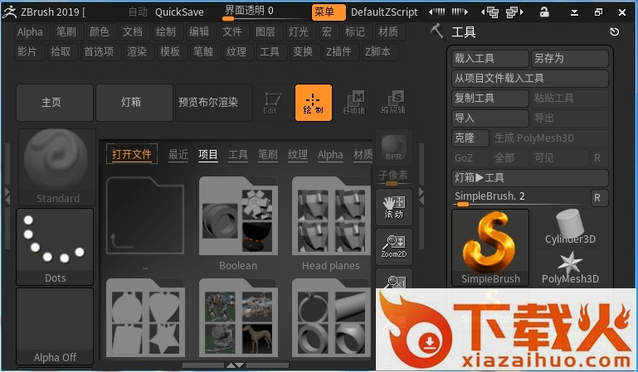Open the 笔刷 (Brush) menu
This screenshot has height=372, width=638.
pyautogui.click(x=67, y=31)
